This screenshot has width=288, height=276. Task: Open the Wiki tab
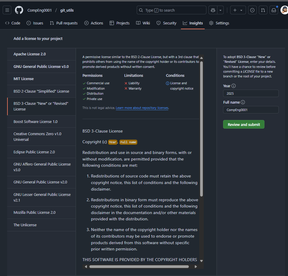143,23
